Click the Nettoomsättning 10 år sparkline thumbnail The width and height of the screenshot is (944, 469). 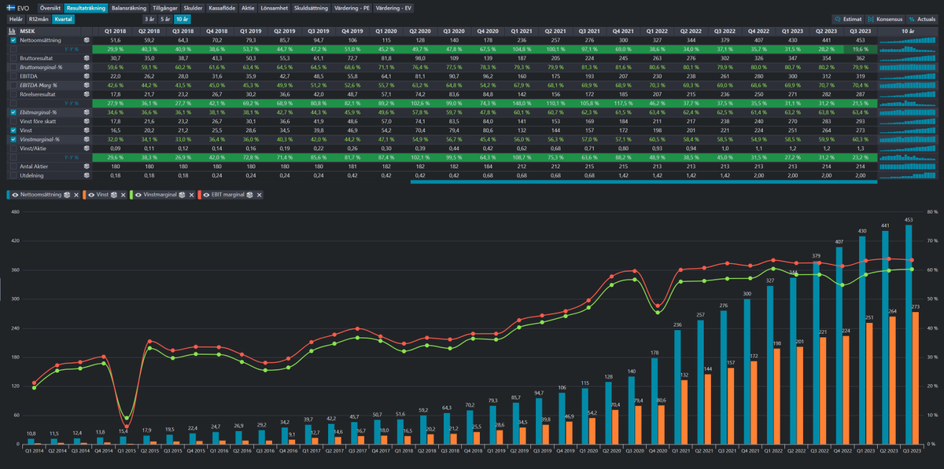click(x=907, y=40)
